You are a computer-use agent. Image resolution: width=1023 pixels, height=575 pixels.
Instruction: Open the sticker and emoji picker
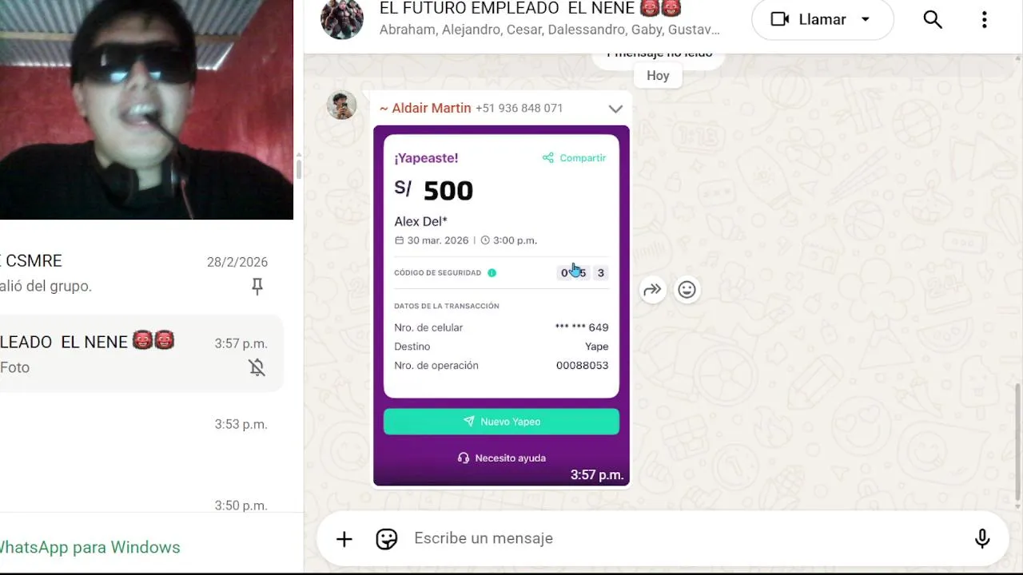tap(387, 539)
